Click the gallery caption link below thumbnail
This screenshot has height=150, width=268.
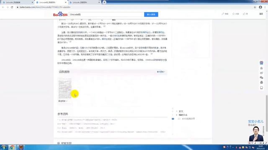point(62,101)
